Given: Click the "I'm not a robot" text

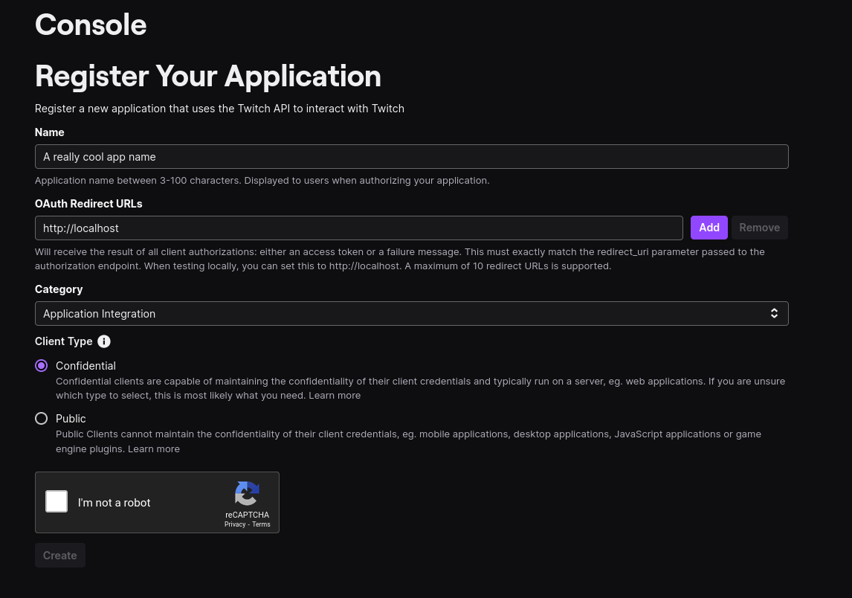Looking at the screenshot, I should click(x=114, y=503).
